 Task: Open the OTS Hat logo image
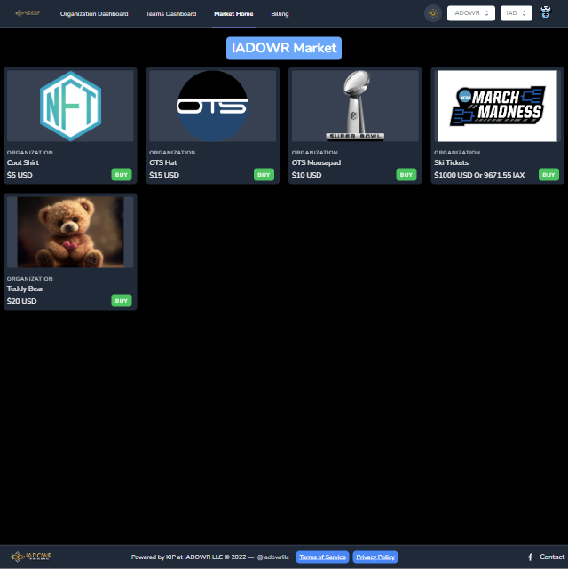click(213, 107)
